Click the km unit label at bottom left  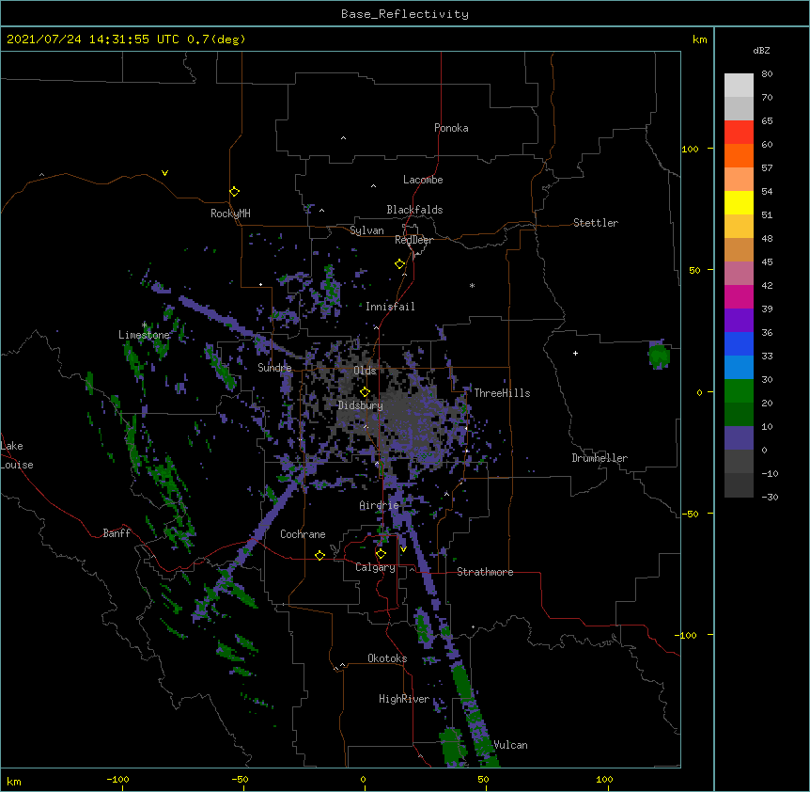tap(14, 781)
